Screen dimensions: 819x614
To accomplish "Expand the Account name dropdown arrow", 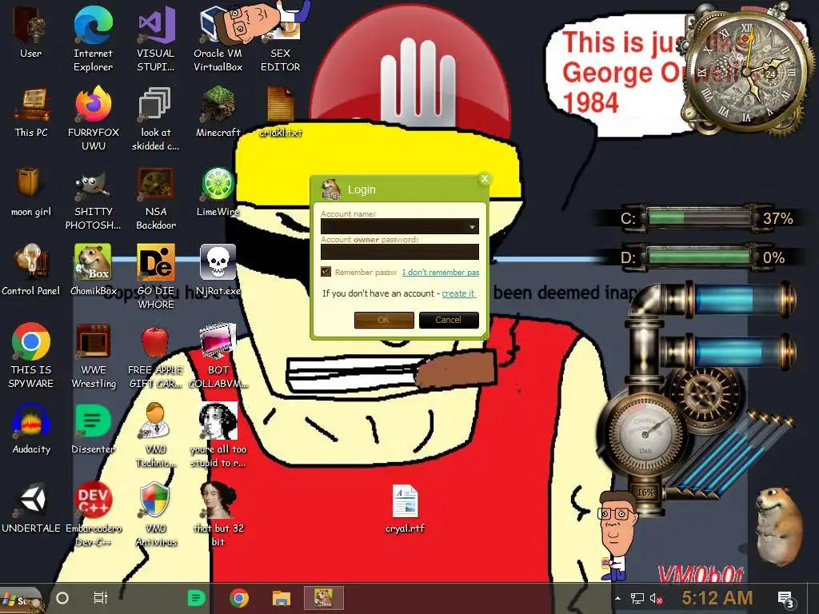I will click(x=472, y=226).
